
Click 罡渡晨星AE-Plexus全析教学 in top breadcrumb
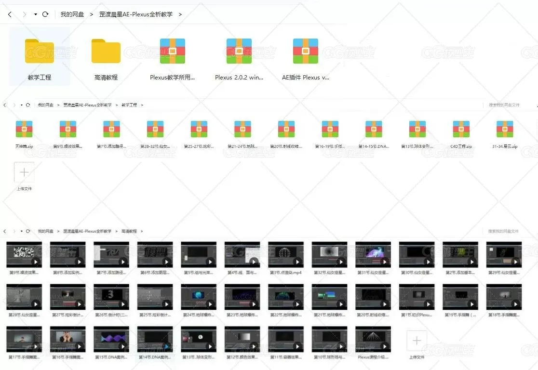pyautogui.click(x=136, y=14)
